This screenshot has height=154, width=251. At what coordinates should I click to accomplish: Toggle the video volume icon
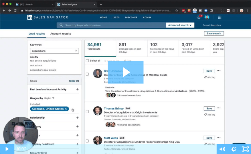click(222, 149)
